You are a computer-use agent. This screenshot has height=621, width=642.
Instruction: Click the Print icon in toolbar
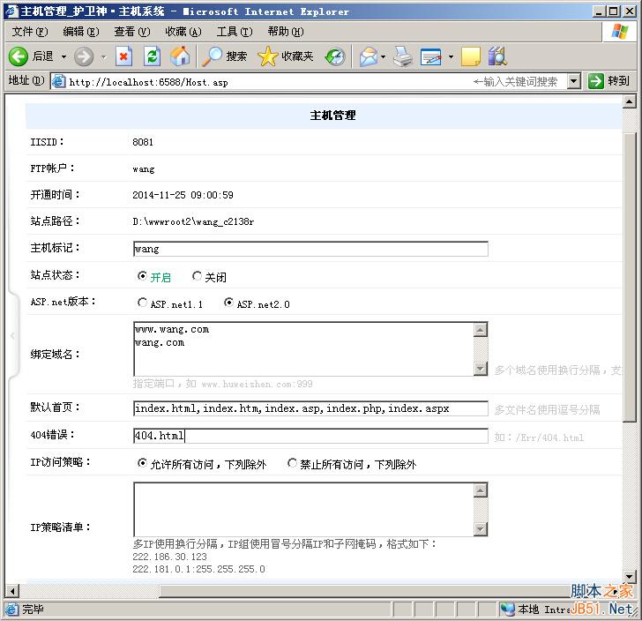[402, 56]
